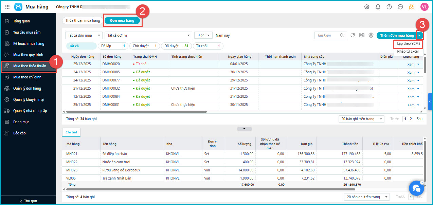Click the notification bell icon

(378, 7)
